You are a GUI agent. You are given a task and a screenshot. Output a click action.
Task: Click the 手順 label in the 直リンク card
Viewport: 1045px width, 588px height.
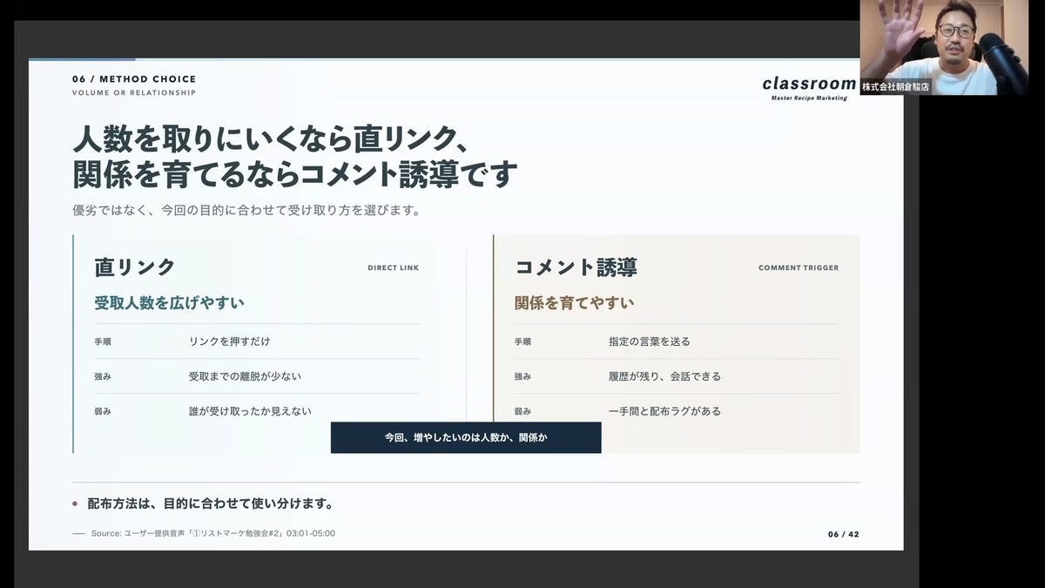103,342
